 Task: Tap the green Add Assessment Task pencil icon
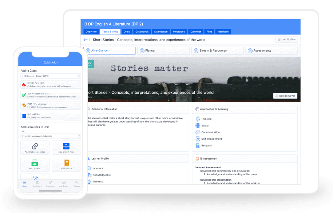[24, 95]
